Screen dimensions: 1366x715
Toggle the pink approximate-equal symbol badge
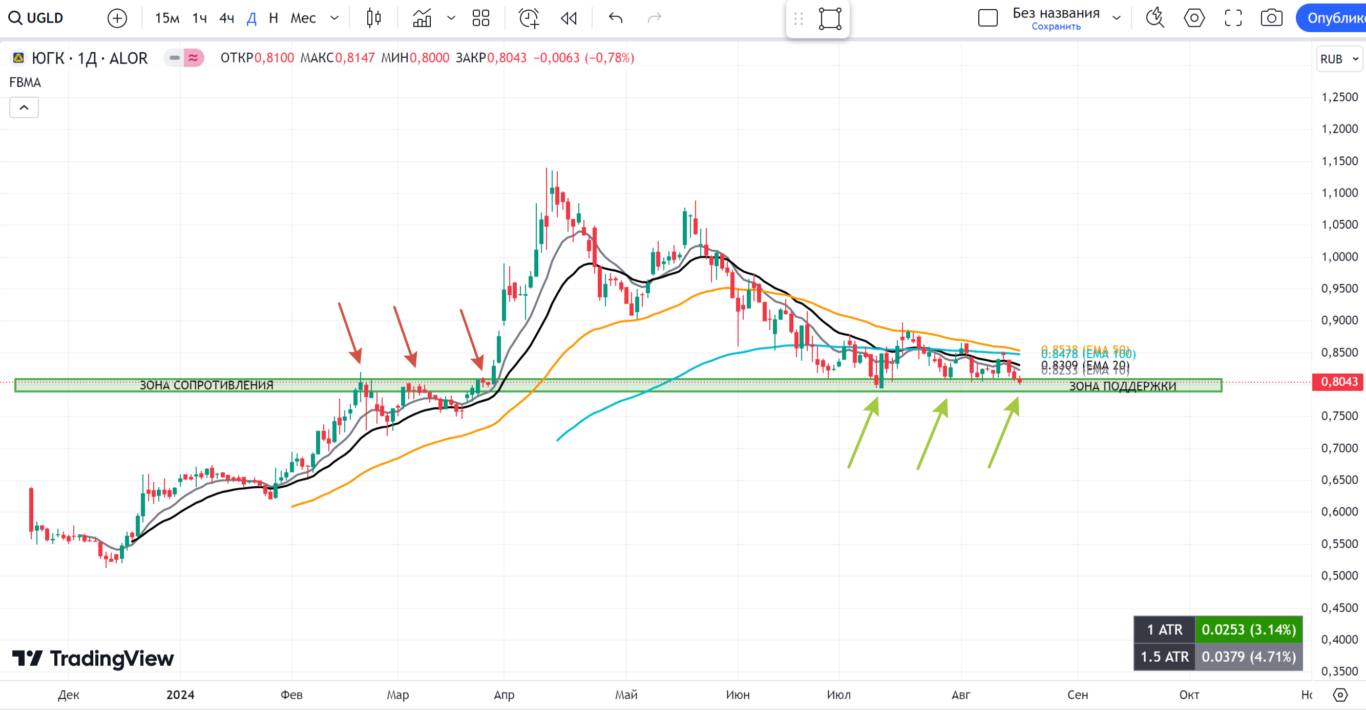(194, 58)
